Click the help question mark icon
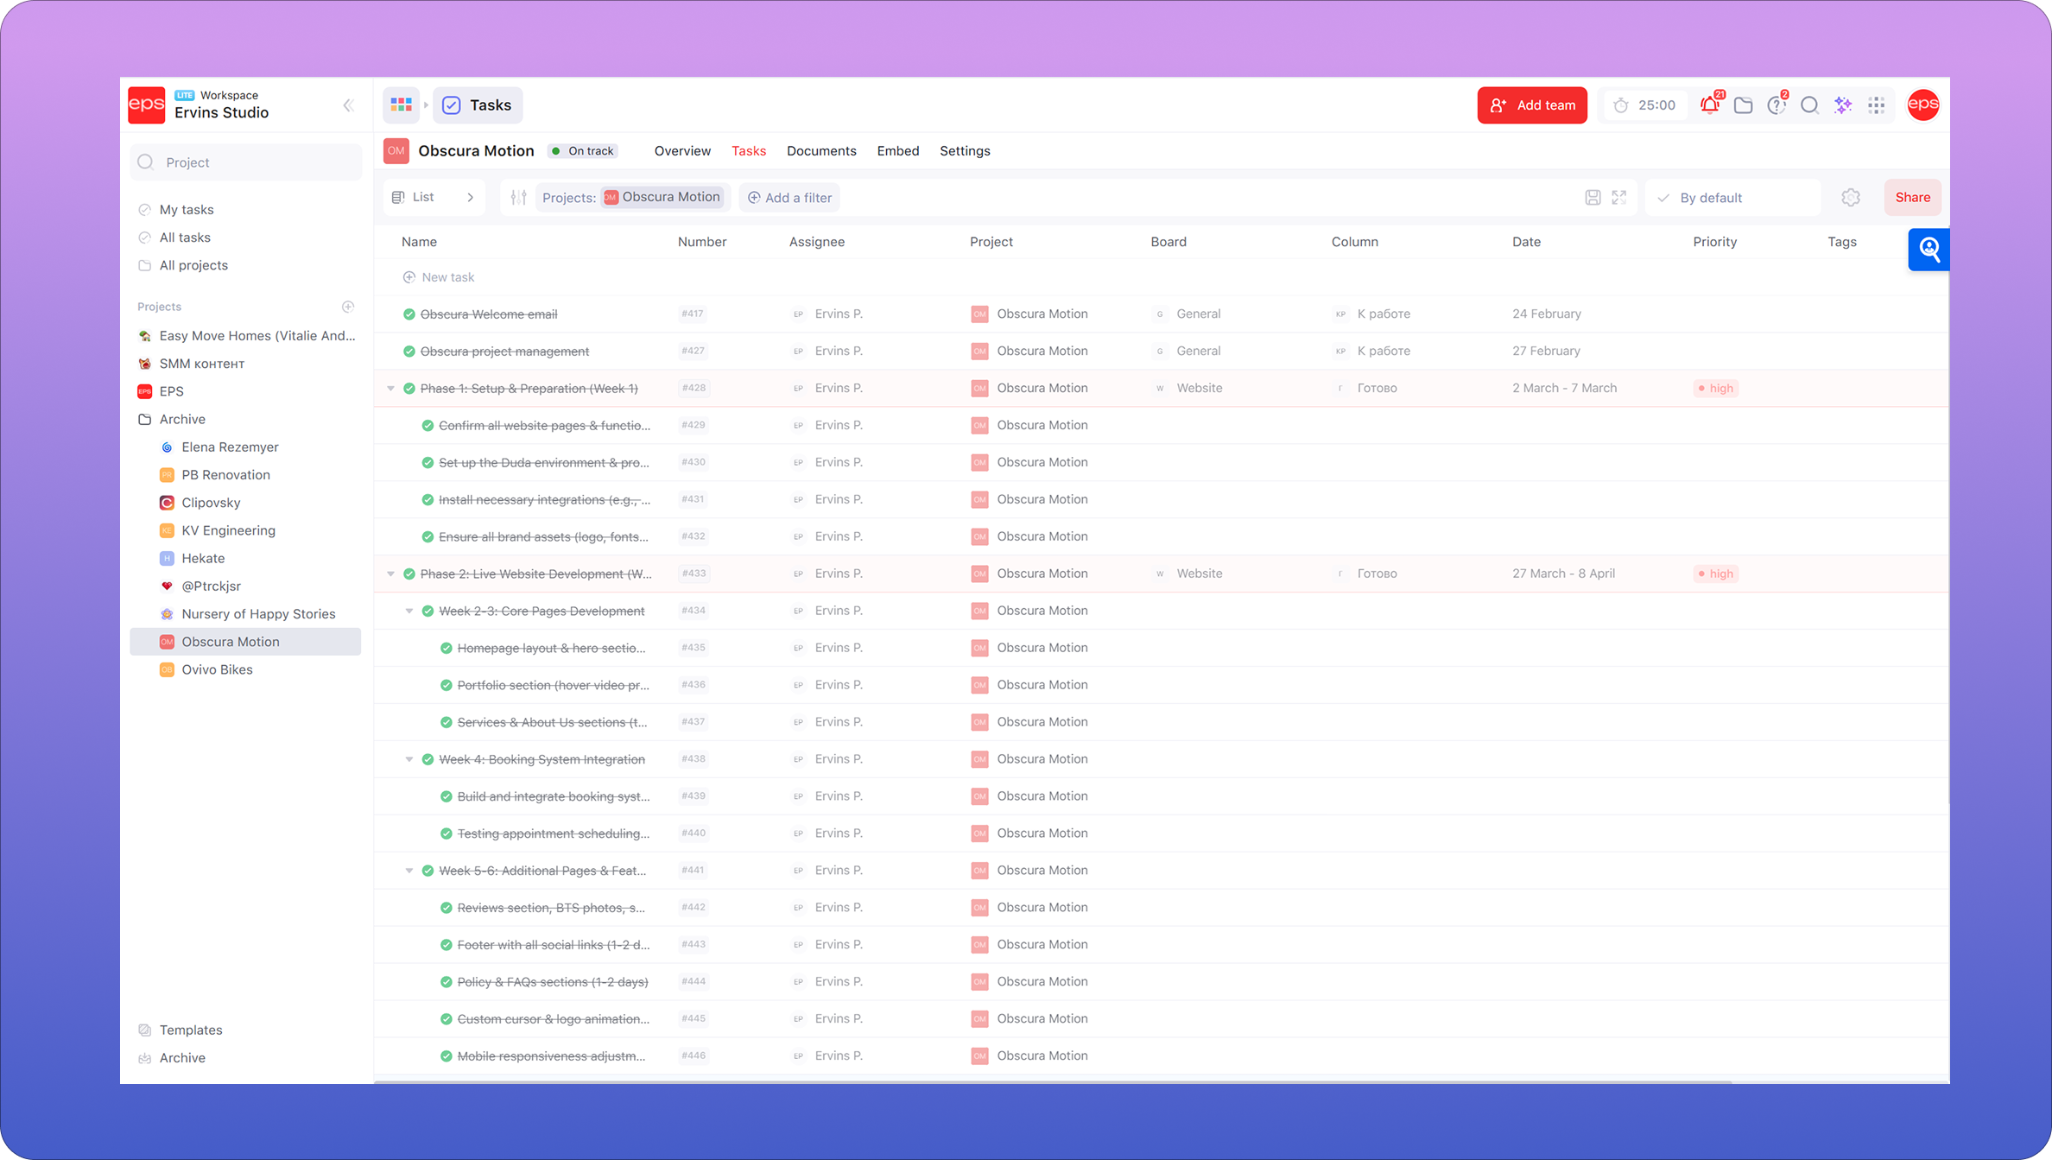Viewport: 2052px width, 1160px height. 1776,105
